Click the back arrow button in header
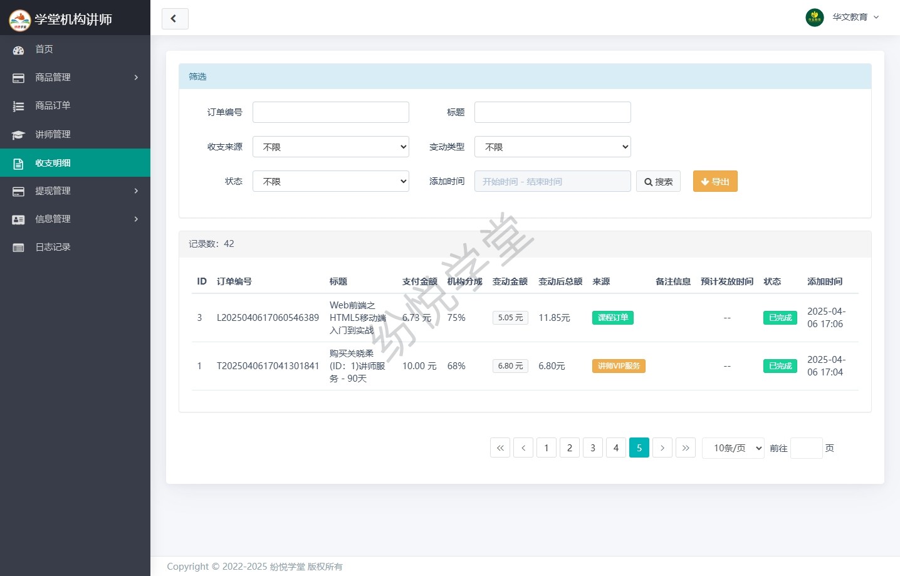The height and width of the screenshot is (576, 900). 175,19
